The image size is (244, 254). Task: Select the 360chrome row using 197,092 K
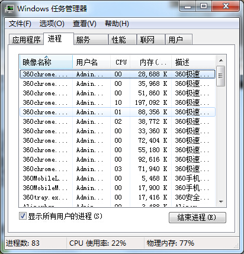click(x=117, y=102)
